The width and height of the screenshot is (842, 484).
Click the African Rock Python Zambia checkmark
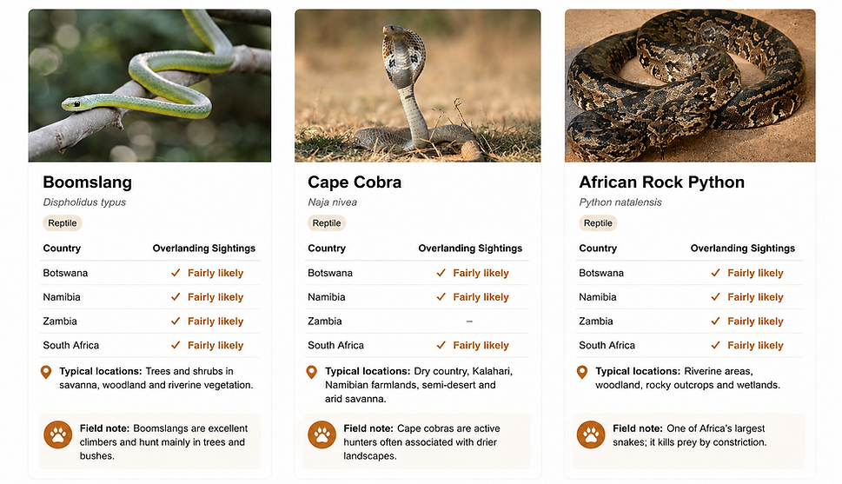tap(715, 322)
